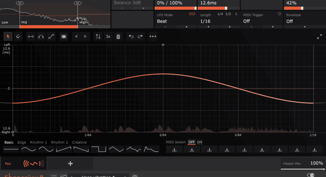Choose the straight line segment tool
326x177 pixels.
coord(31,36)
